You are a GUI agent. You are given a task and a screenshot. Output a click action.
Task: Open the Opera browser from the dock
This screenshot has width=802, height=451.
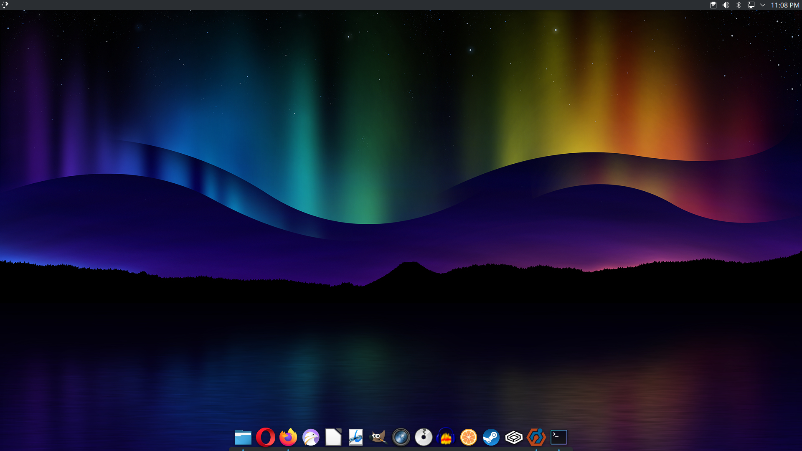[x=266, y=437]
